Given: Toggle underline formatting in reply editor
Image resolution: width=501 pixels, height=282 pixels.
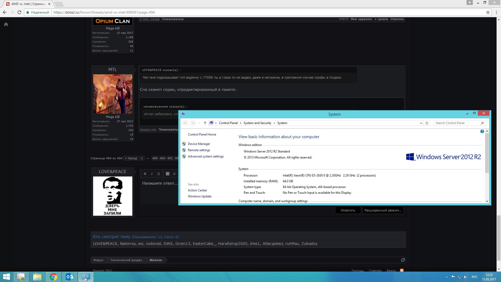Looking at the screenshot, I should coord(158,174).
